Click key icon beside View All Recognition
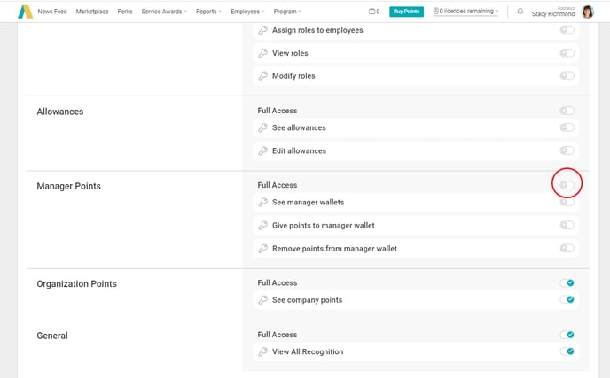 pos(262,352)
